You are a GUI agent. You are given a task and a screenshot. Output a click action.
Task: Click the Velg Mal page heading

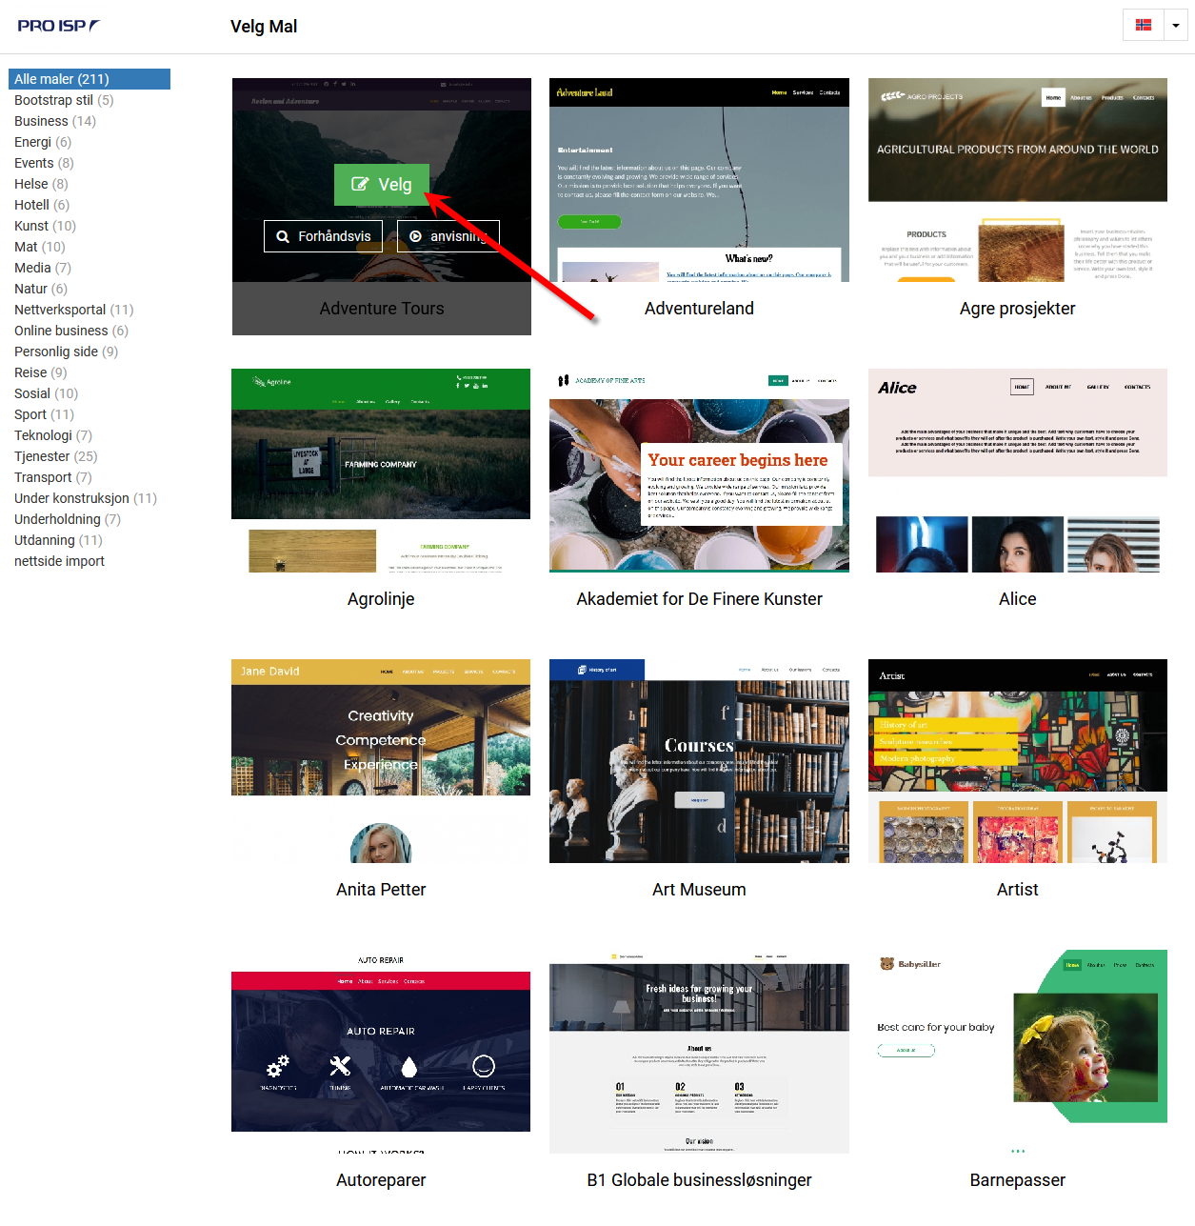pyautogui.click(x=264, y=27)
